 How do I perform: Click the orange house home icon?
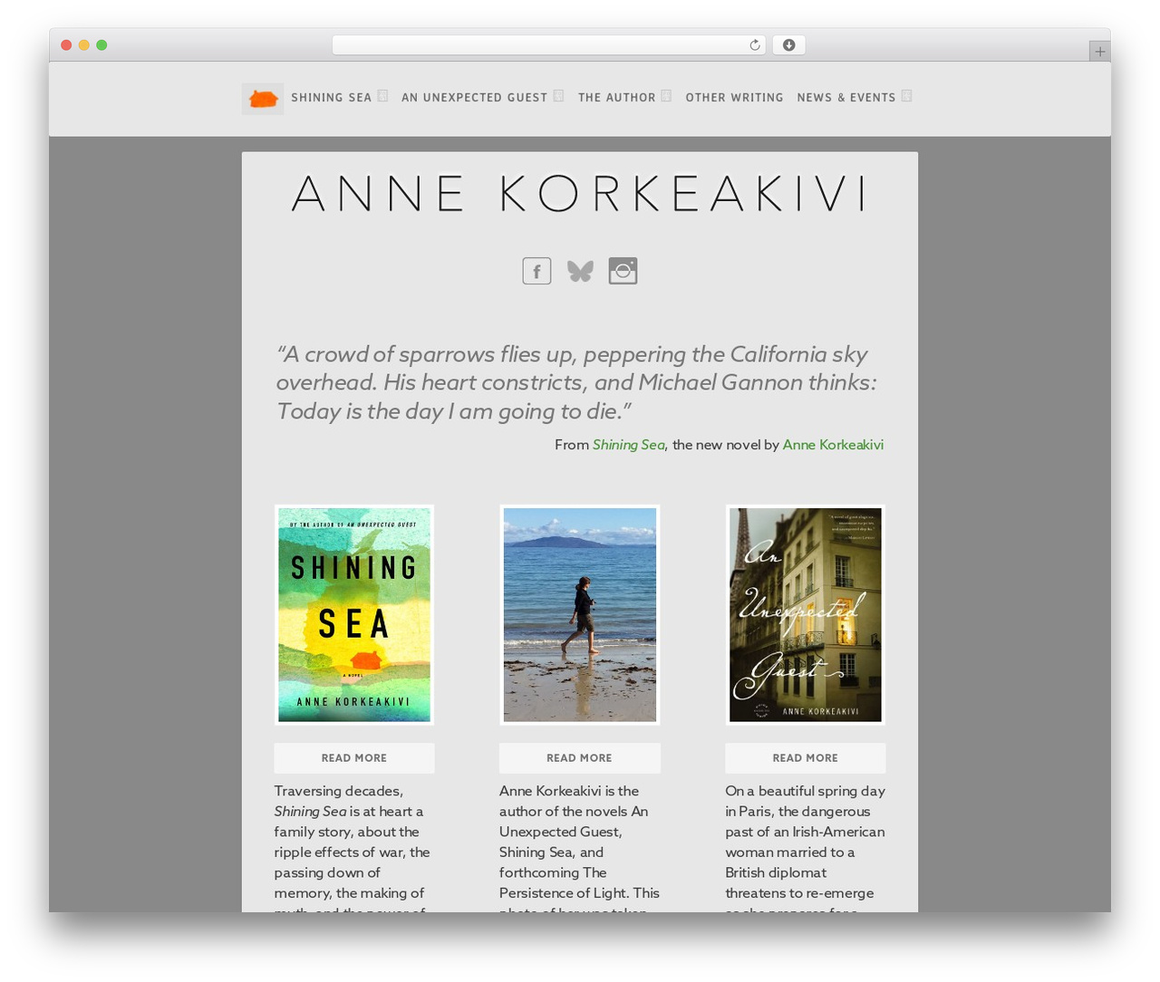click(x=263, y=99)
